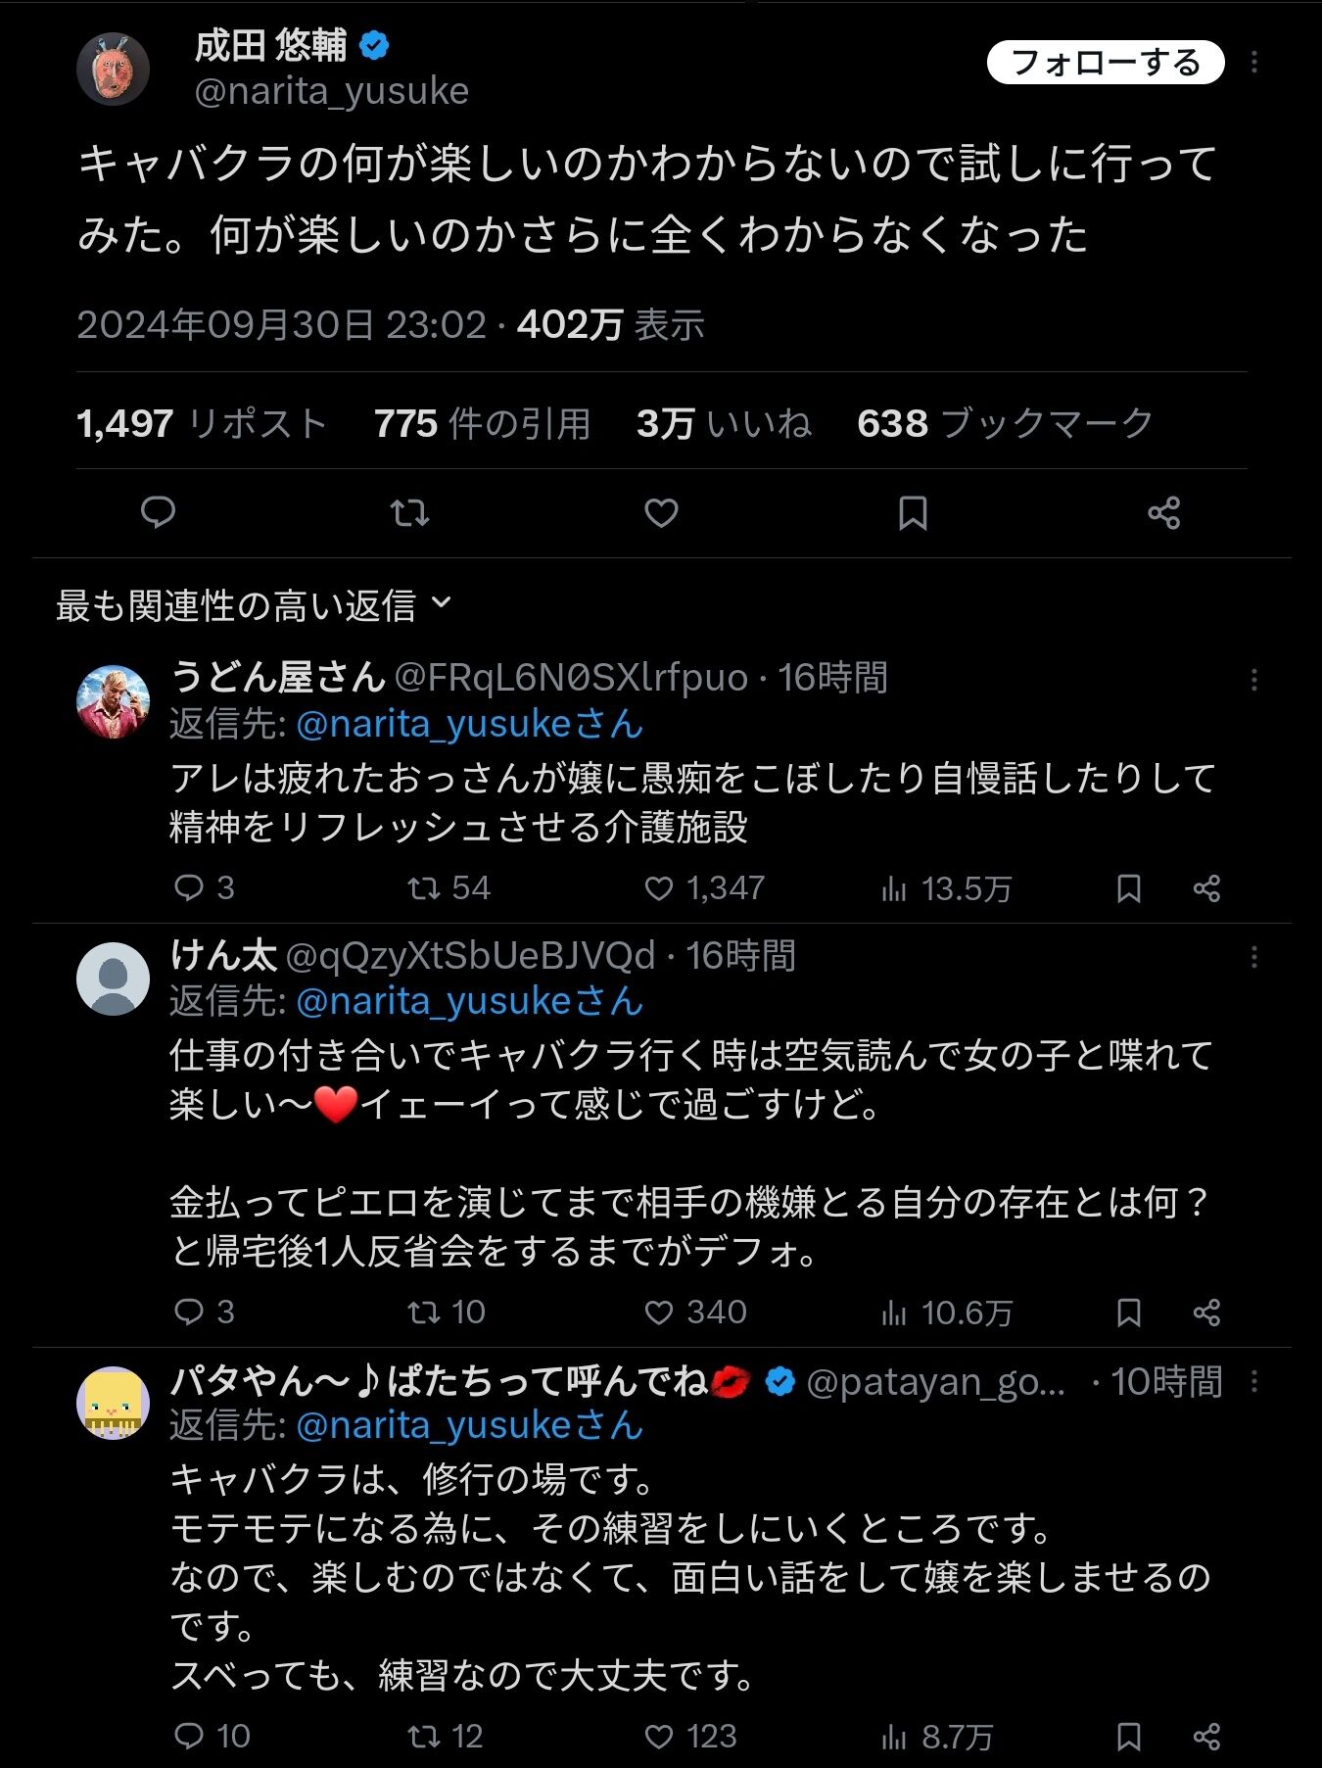
Task: Open the more options menu on うどん屋さん's reply
Action: tap(1254, 680)
